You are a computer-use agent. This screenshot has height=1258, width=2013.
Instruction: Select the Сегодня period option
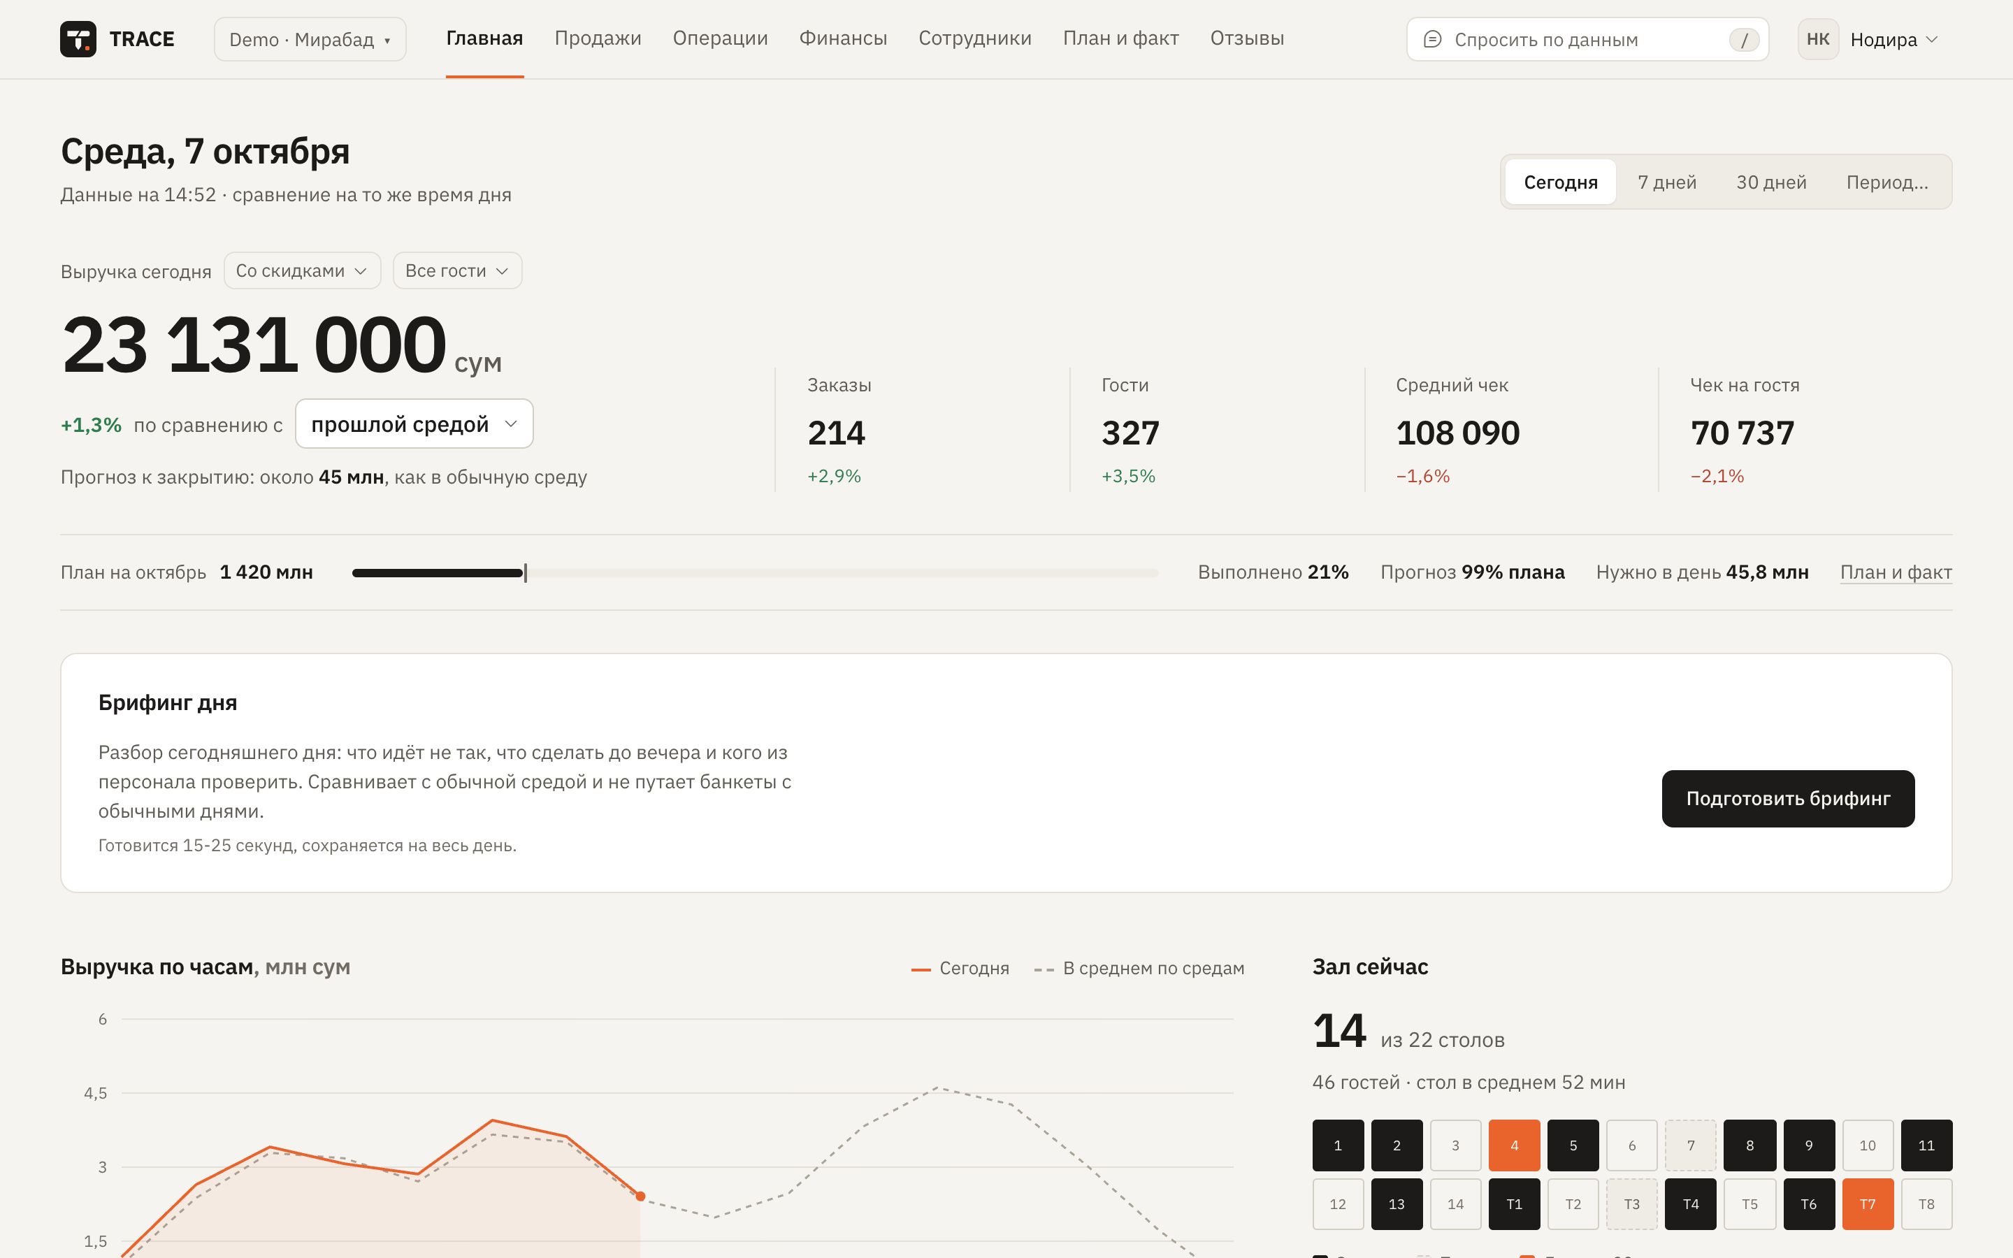point(1561,182)
